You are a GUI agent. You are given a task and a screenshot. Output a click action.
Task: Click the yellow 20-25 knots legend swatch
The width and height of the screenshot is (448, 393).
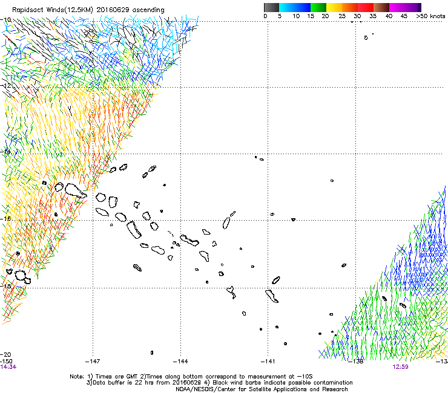point(334,7)
